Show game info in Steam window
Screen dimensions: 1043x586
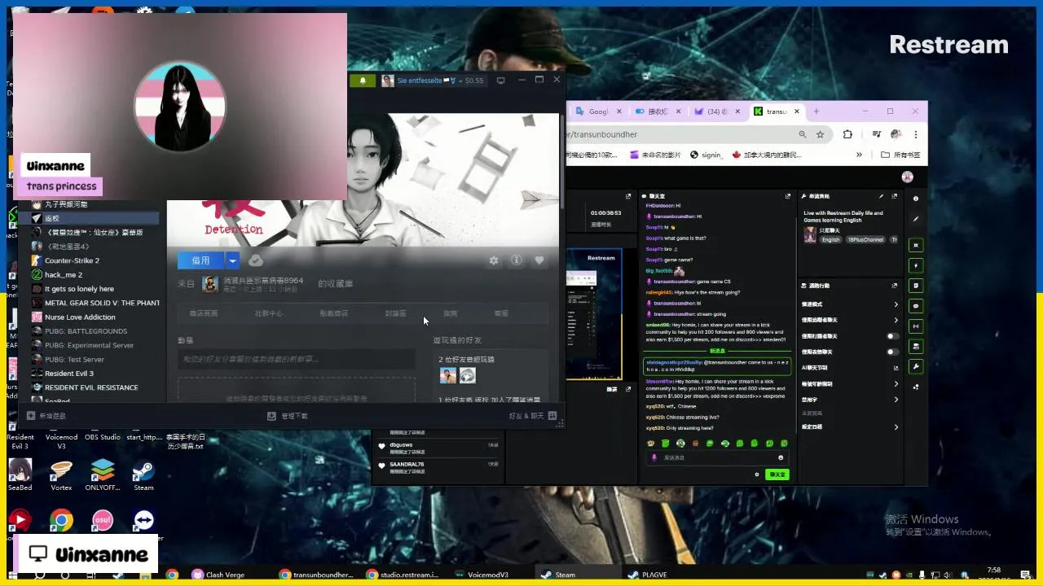click(517, 260)
